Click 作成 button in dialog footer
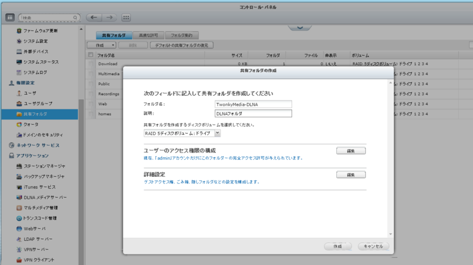The width and height of the screenshot is (473, 265). (338, 246)
